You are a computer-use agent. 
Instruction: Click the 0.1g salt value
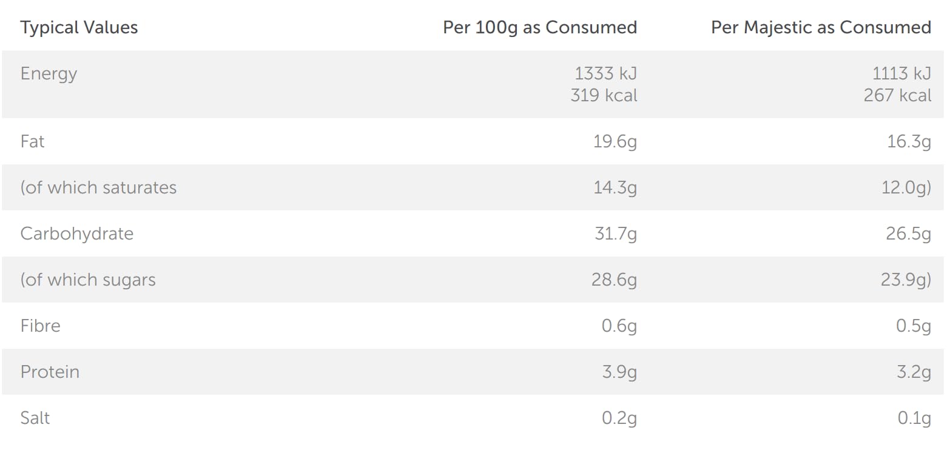[914, 418]
